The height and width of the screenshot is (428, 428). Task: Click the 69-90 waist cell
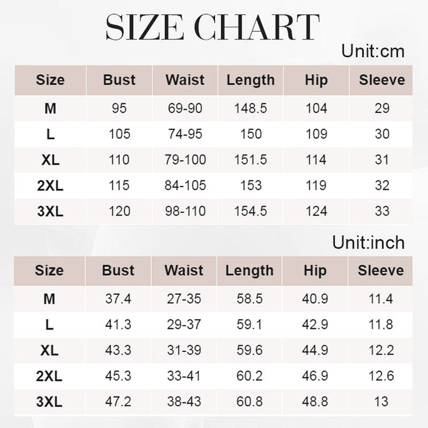point(185,108)
